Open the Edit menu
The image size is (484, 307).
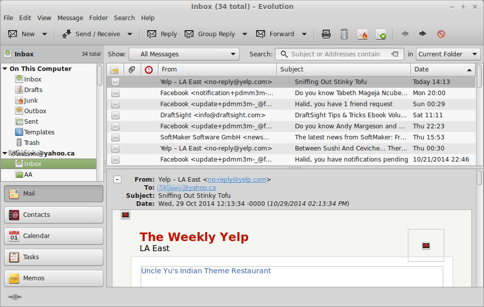click(25, 18)
